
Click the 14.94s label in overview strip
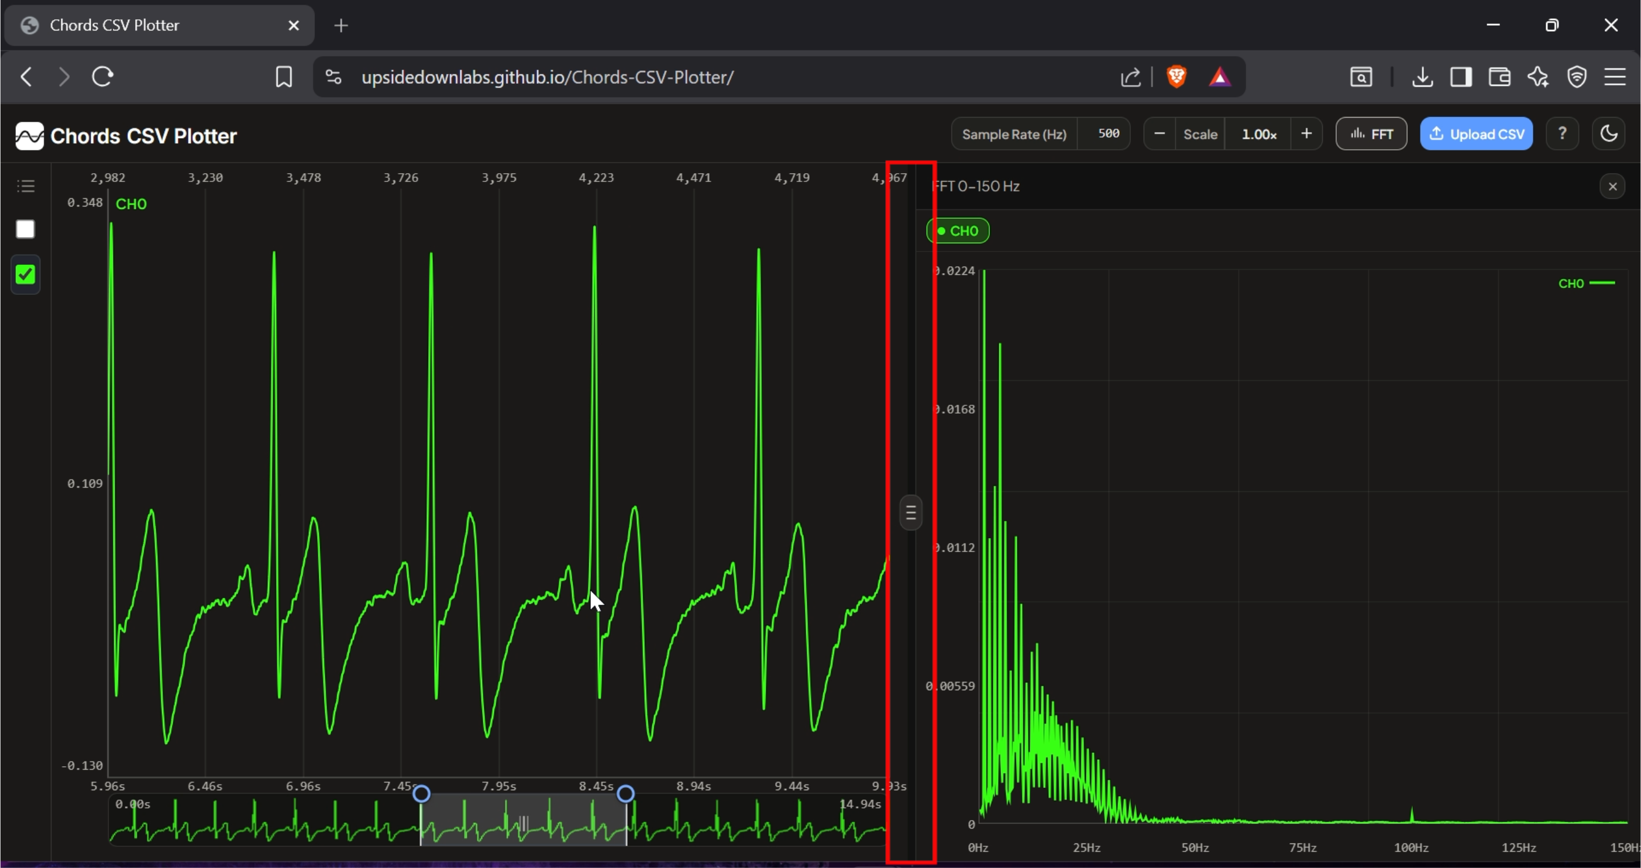[x=860, y=804]
